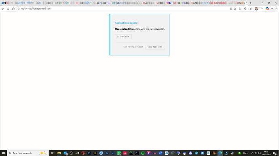Viewport: 279px width, 156px height.
Task: Click the RELOAD NOW button
Action: click(123, 37)
